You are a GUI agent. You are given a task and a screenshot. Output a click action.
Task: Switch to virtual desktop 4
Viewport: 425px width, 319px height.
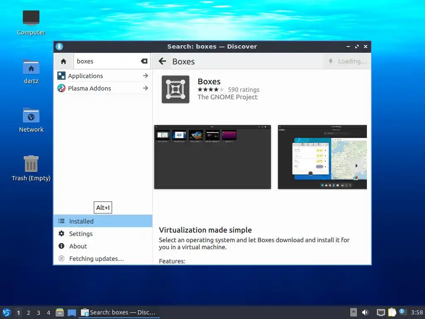[x=49, y=313]
